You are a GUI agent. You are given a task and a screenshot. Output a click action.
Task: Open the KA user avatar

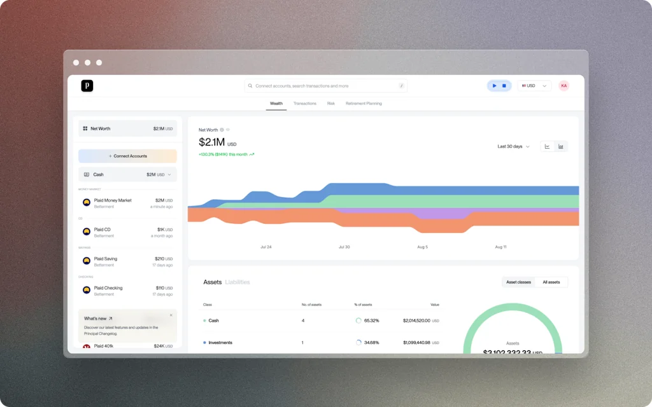564,86
